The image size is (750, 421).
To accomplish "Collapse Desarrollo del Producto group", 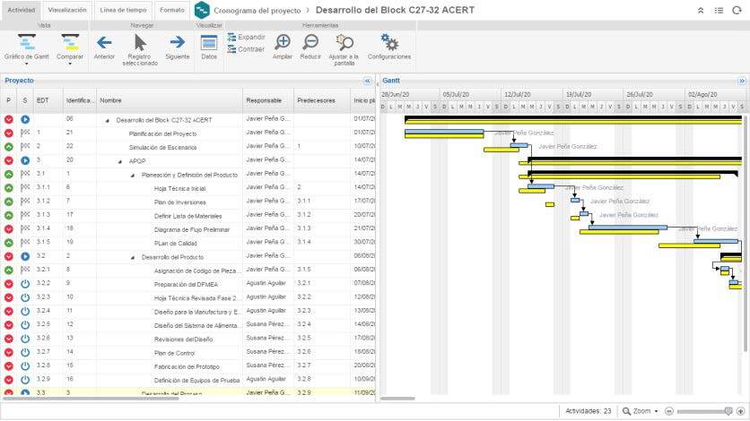I will click(133, 257).
